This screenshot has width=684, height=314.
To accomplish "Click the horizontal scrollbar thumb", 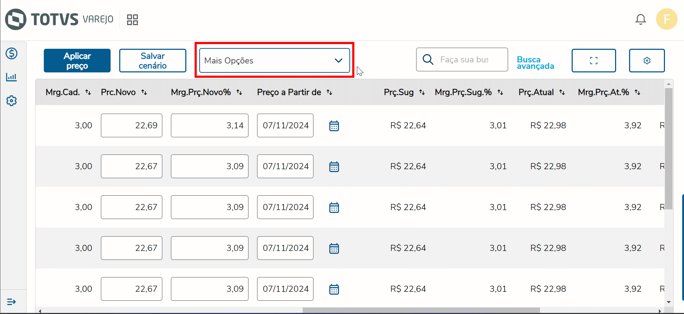I will click(x=421, y=310).
